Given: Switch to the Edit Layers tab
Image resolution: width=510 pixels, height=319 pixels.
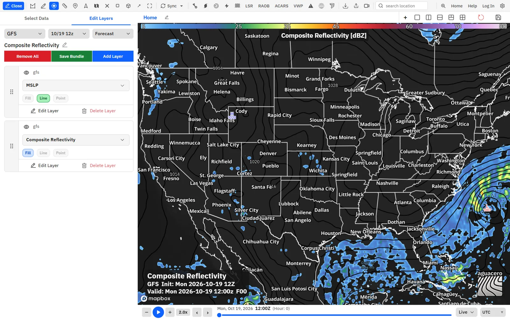Looking at the screenshot, I should point(101,18).
